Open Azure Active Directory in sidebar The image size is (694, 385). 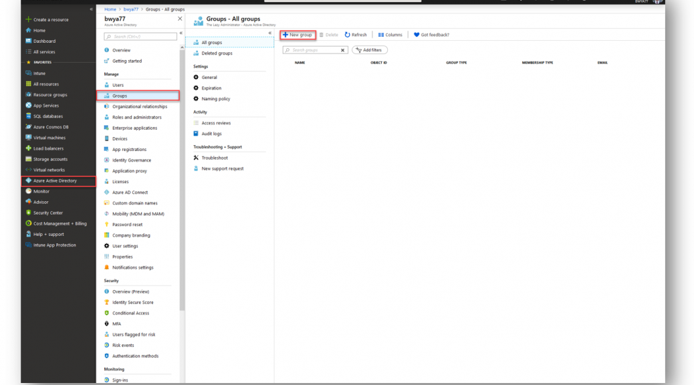[58, 180]
